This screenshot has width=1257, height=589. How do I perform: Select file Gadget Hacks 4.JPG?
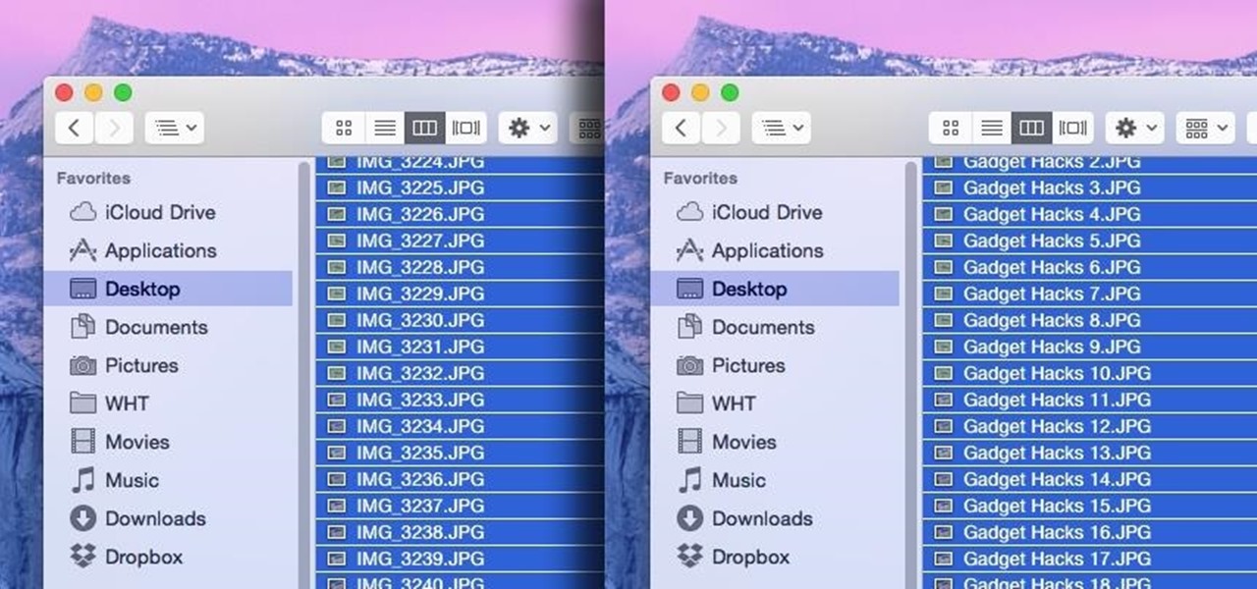1090,214
